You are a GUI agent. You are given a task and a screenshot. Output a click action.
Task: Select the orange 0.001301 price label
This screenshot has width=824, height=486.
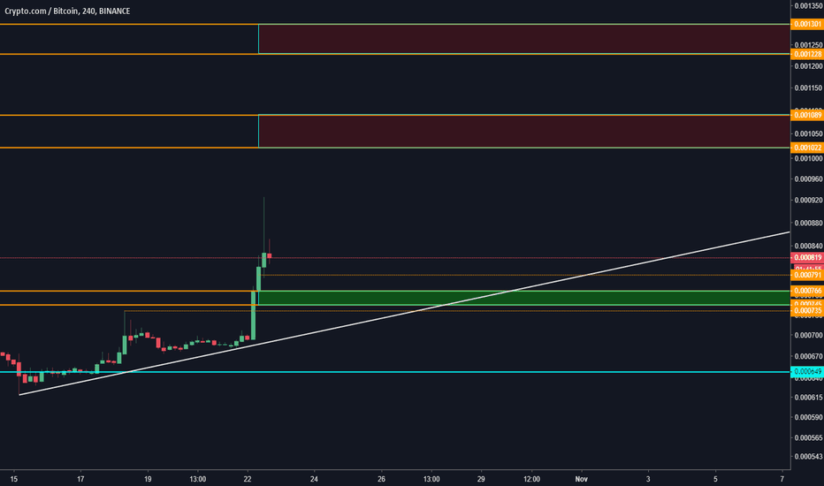pos(806,24)
